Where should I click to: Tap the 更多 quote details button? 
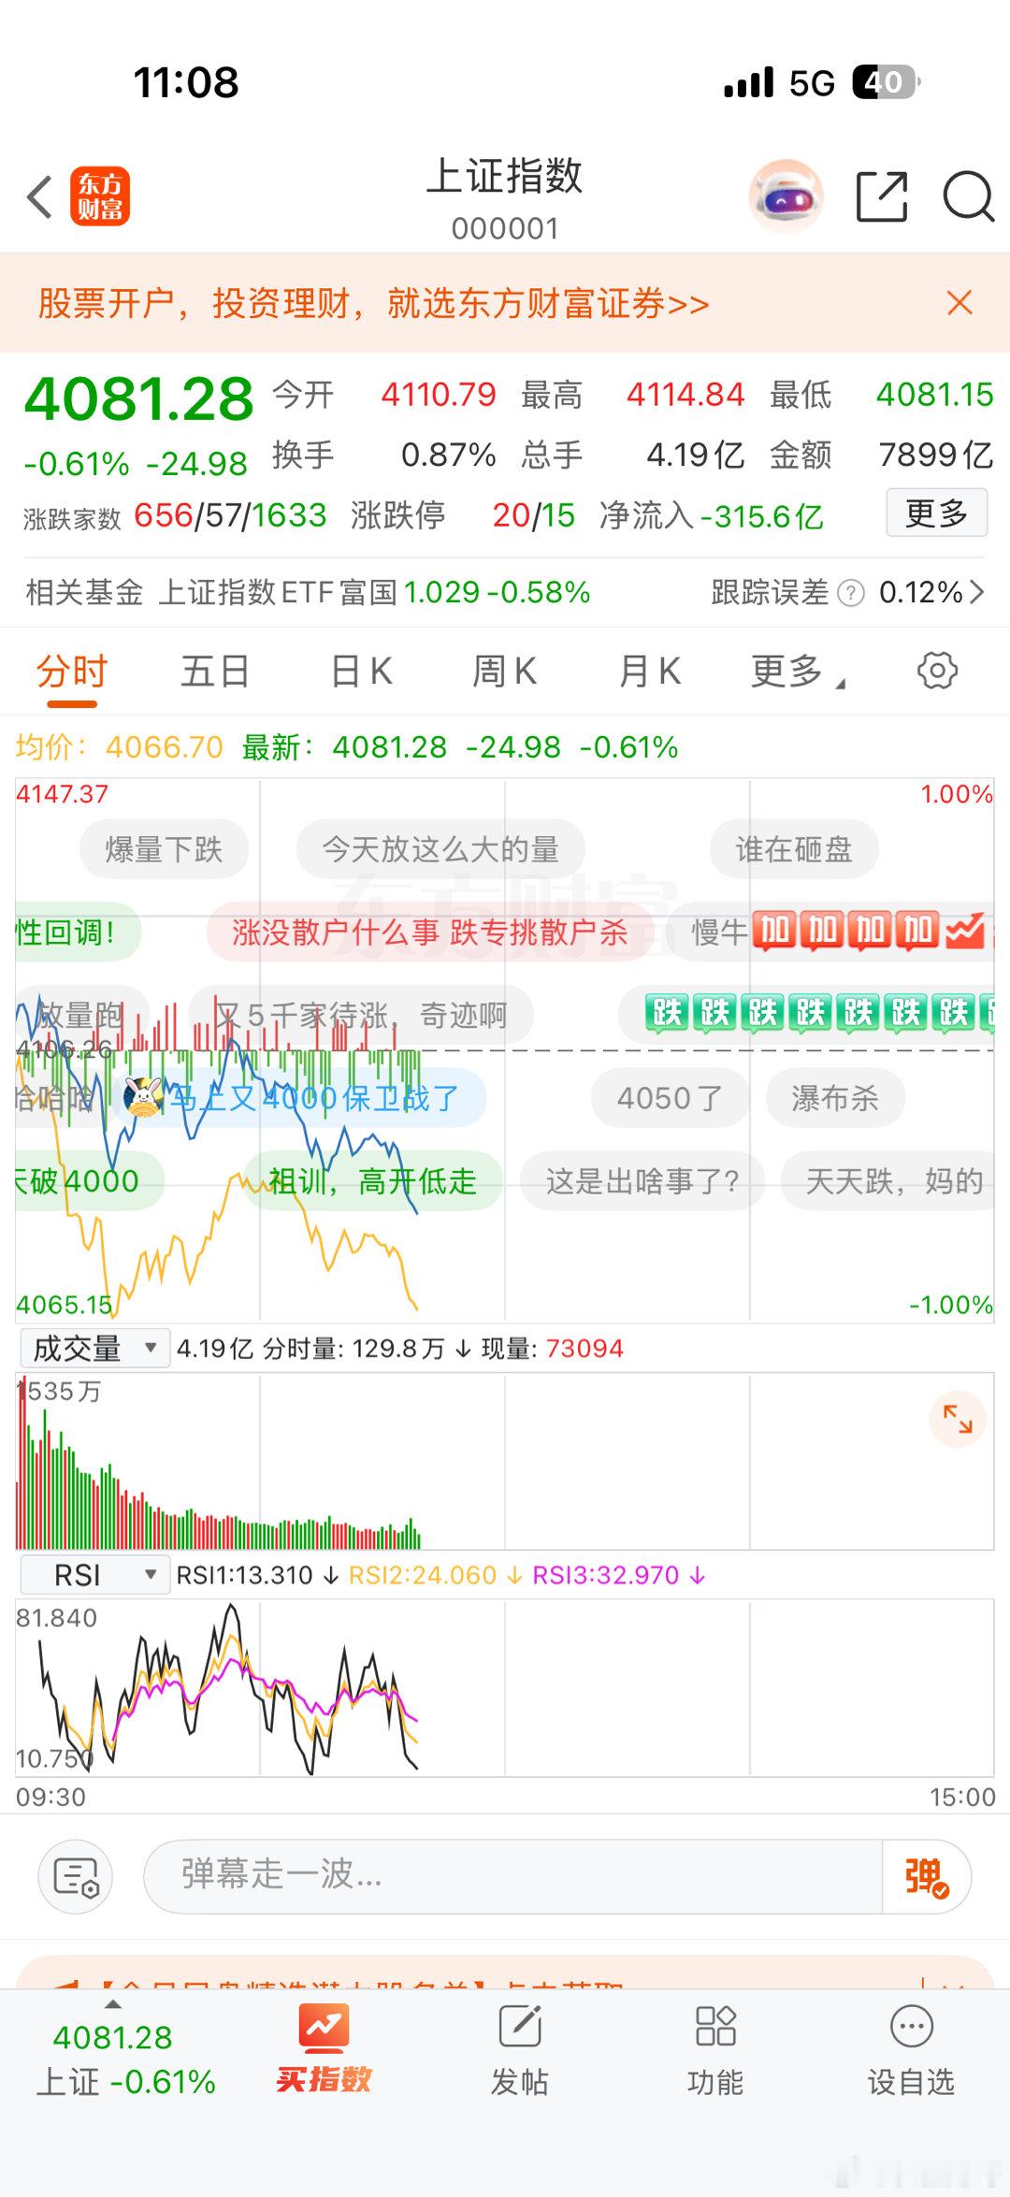936,513
